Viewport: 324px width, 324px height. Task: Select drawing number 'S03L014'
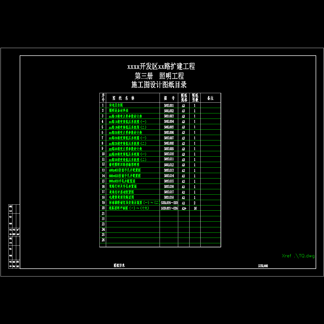pyautogui.click(x=169, y=176)
